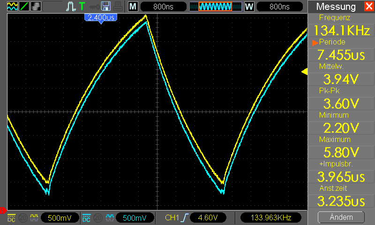The width and height of the screenshot is (375, 225).
Task: Open the main 800ns timebase selector
Action: 163,7
